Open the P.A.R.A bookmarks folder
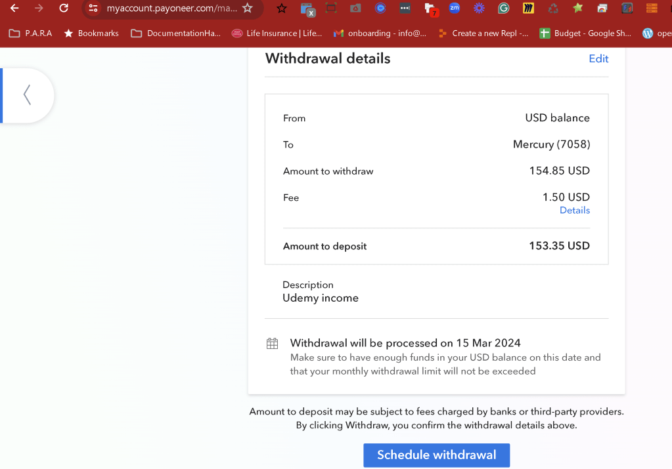 pos(30,33)
